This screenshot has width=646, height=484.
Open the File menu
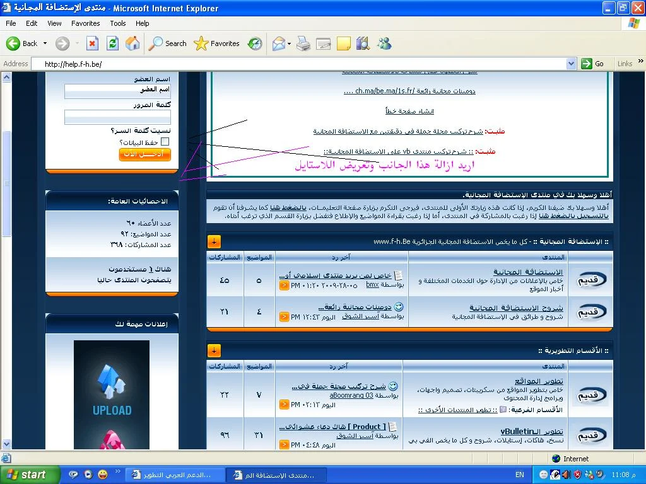[x=11, y=23]
